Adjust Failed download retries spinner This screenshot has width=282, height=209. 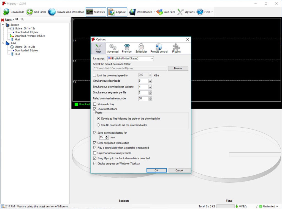(150, 98)
